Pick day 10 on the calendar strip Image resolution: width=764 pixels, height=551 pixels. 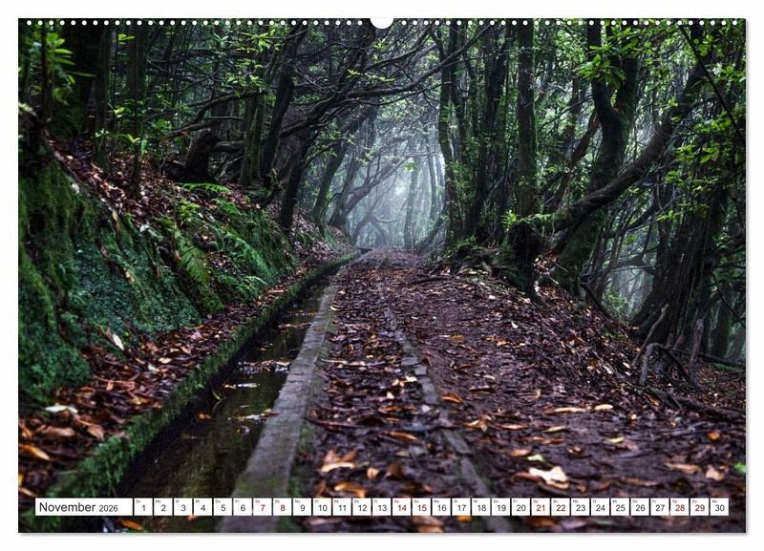click(322, 507)
